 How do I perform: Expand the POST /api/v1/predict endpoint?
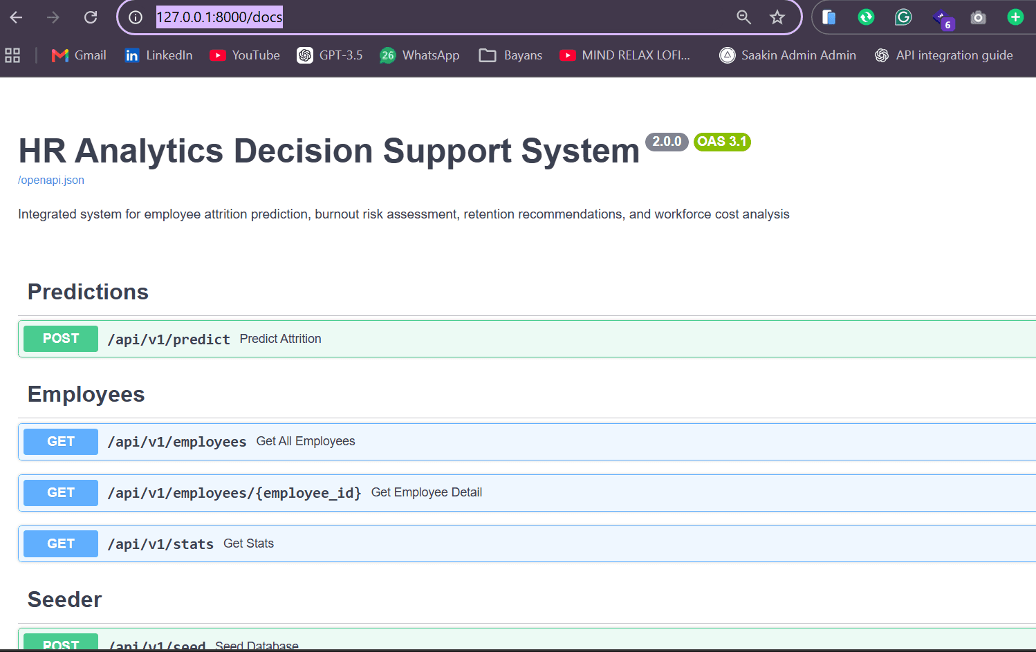pos(527,339)
